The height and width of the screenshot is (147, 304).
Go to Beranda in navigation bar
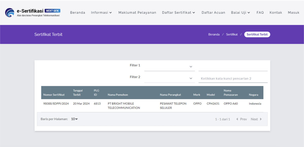[78, 12]
